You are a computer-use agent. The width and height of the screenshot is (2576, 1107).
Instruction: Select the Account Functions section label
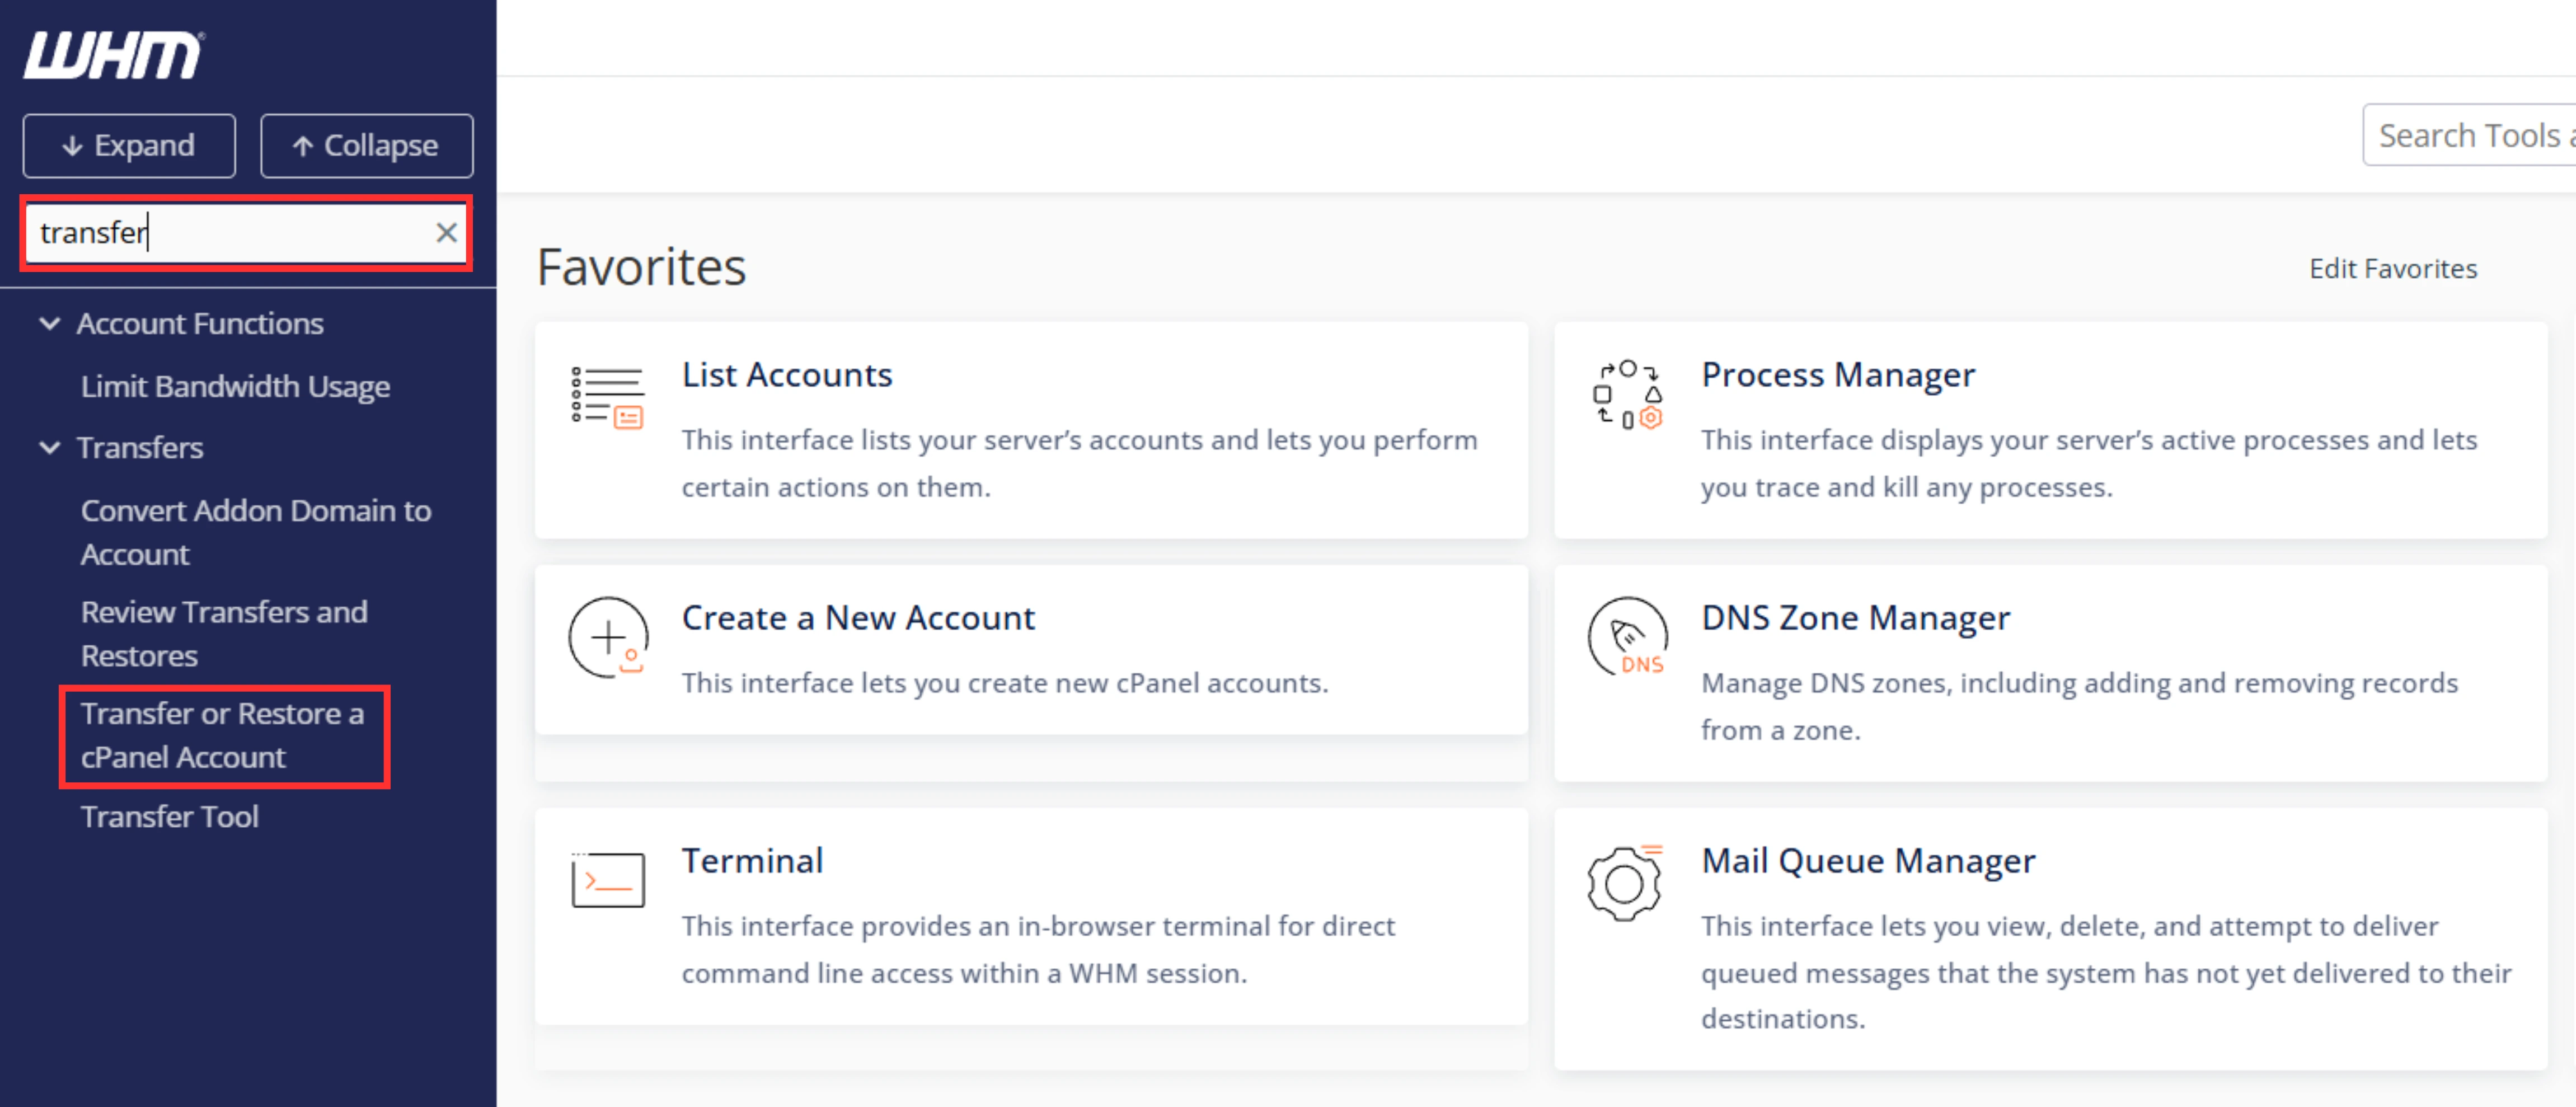click(200, 324)
